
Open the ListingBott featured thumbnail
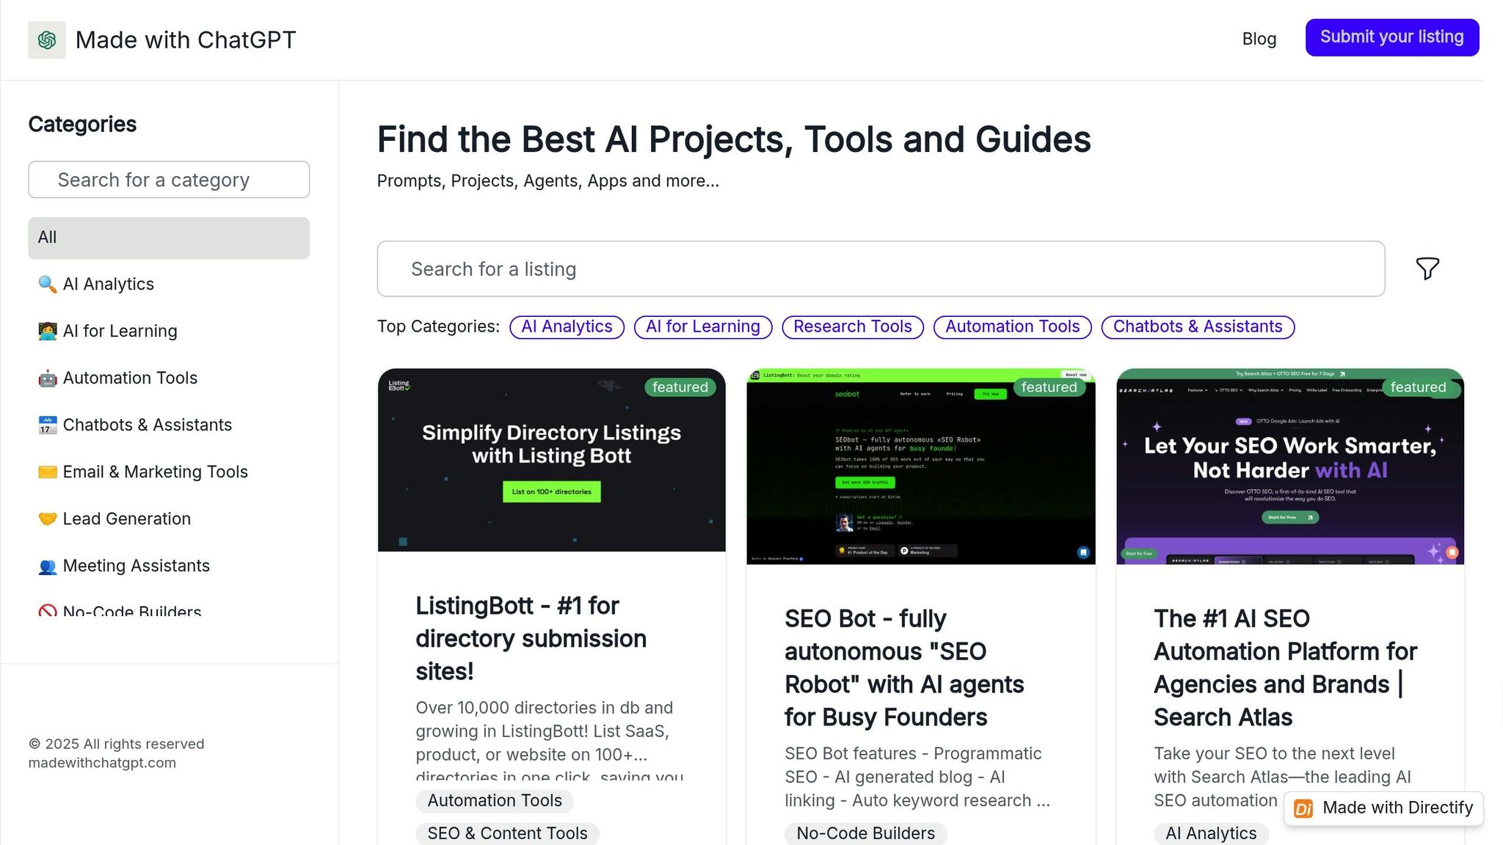pos(551,460)
